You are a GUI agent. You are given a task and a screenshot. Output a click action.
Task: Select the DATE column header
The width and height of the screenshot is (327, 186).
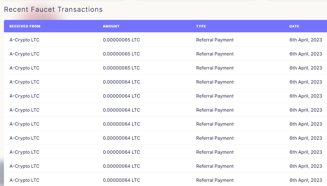(294, 26)
